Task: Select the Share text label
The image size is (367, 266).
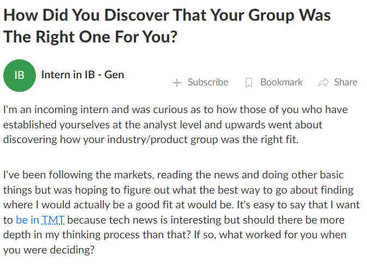Action: pos(346,82)
